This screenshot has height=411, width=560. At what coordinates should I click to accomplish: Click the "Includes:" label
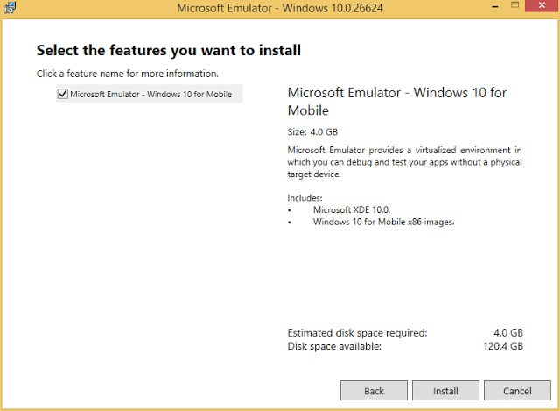pos(305,198)
